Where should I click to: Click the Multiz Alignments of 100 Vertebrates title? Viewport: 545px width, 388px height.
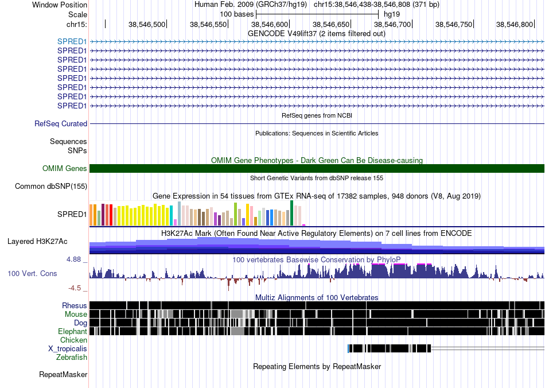(x=317, y=298)
